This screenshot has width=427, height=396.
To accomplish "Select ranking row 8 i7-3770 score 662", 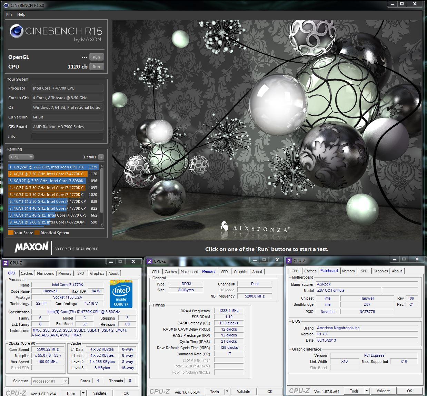I will click(x=54, y=215).
